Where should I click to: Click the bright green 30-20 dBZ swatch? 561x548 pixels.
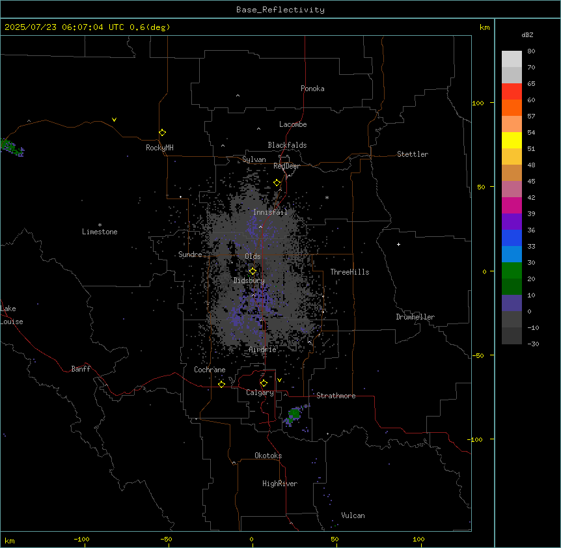[x=512, y=271]
